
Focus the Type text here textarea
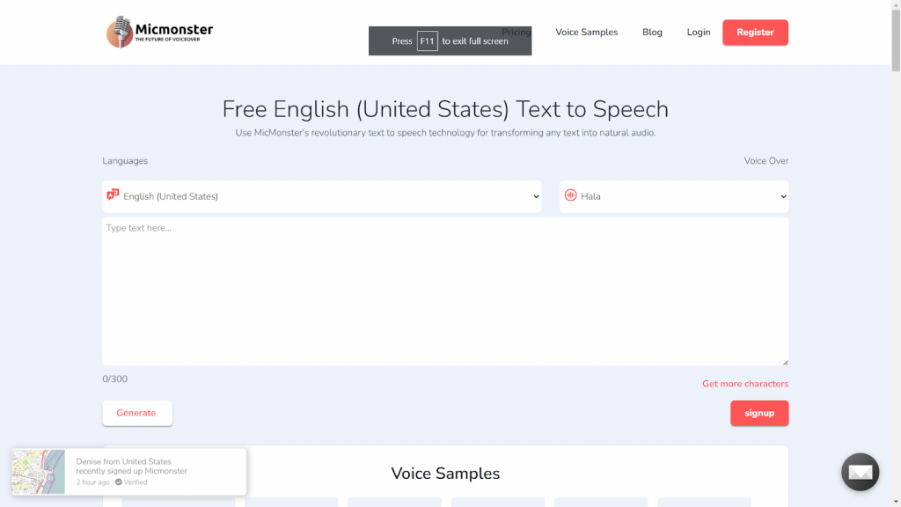pos(445,291)
